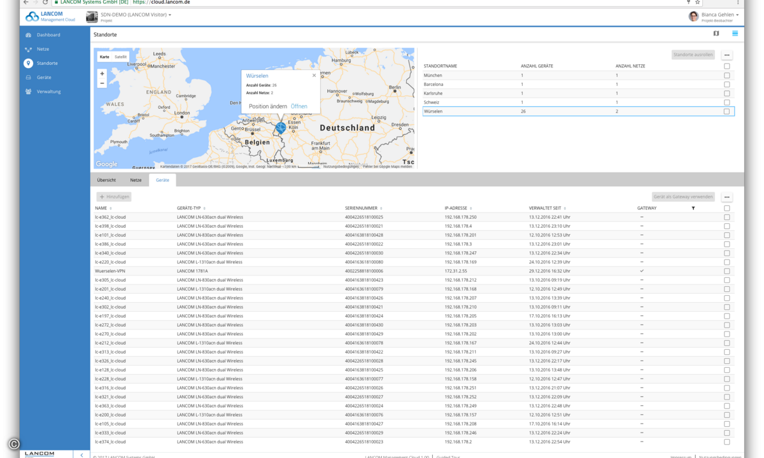The image size is (764, 458).
Task: Open the Geräte table more-options menu
Action: pyautogui.click(x=727, y=197)
